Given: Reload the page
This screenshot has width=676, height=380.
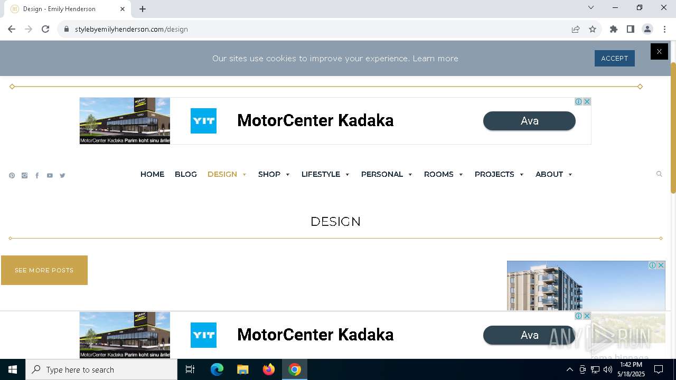Looking at the screenshot, I should 45,29.
